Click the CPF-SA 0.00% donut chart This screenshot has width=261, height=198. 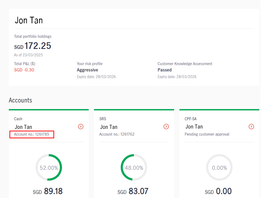219,168
